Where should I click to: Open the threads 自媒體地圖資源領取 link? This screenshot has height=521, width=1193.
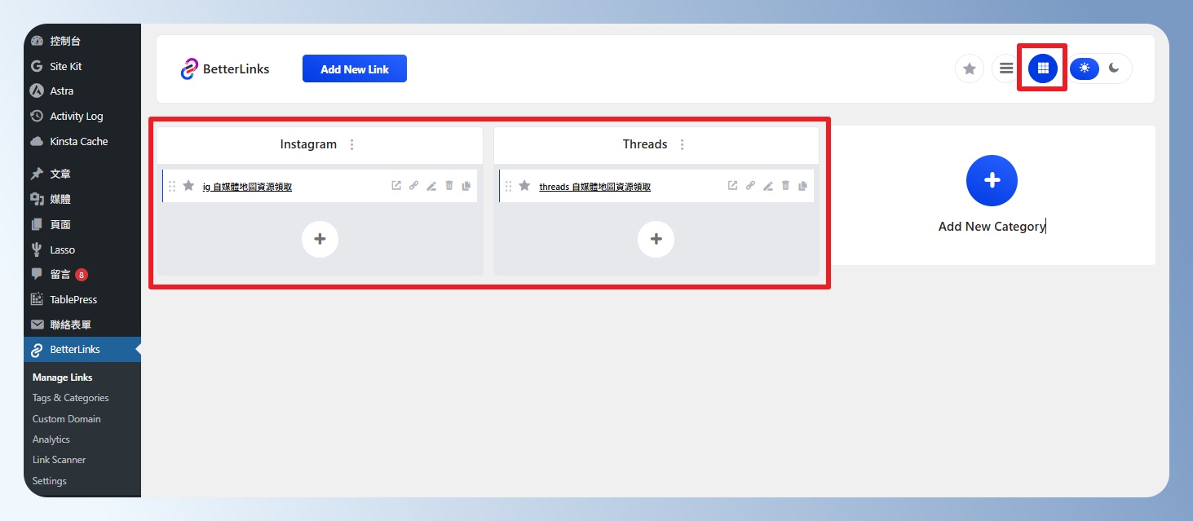click(x=594, y=187)
